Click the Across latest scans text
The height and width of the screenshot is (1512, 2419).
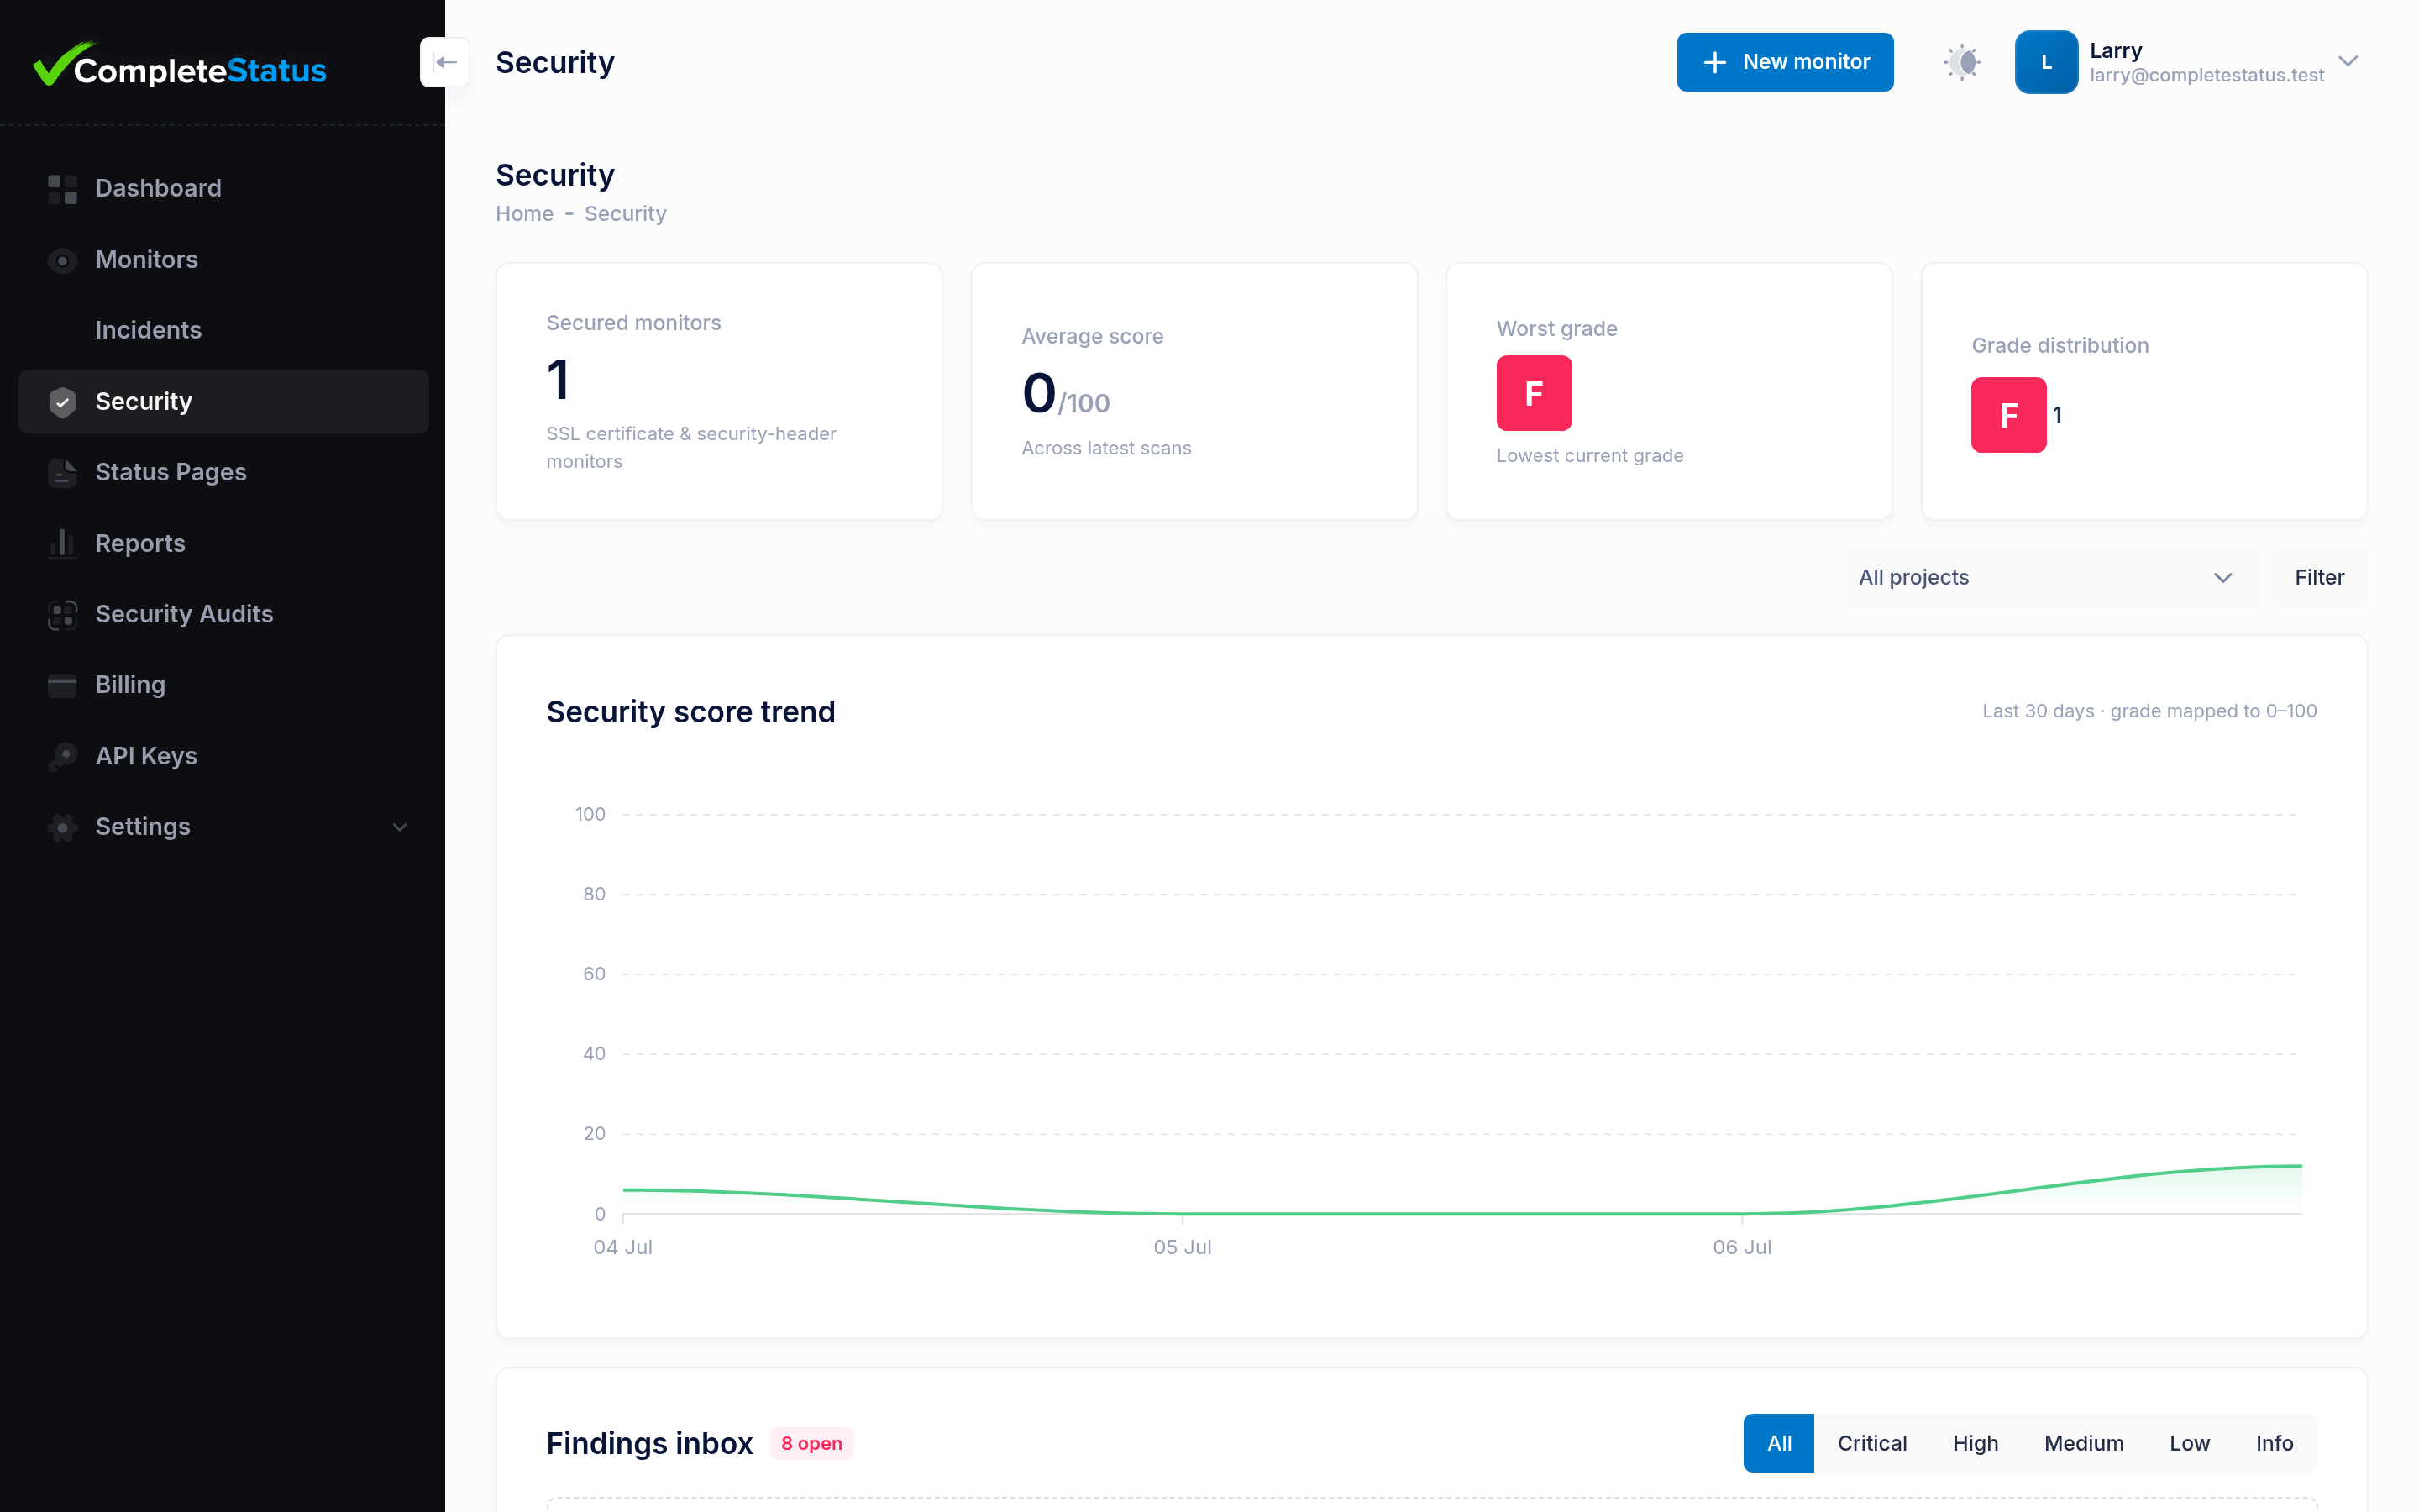click(1106, 448)
